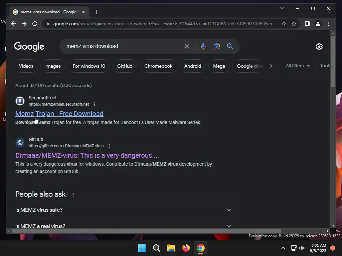
Task: Open Chrome's three-dot menu
Action: 329,24
